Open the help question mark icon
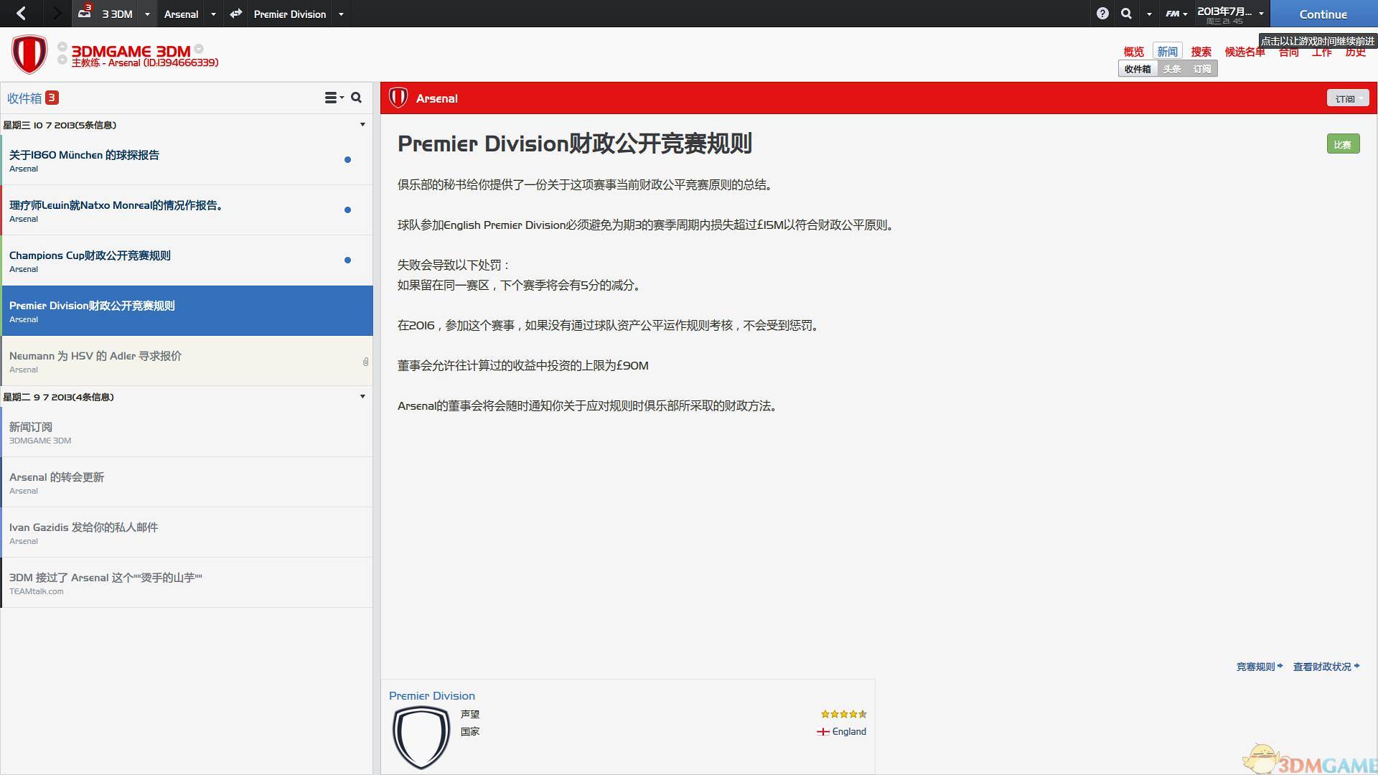1378x775 pixels. (x=1103, y=14)
